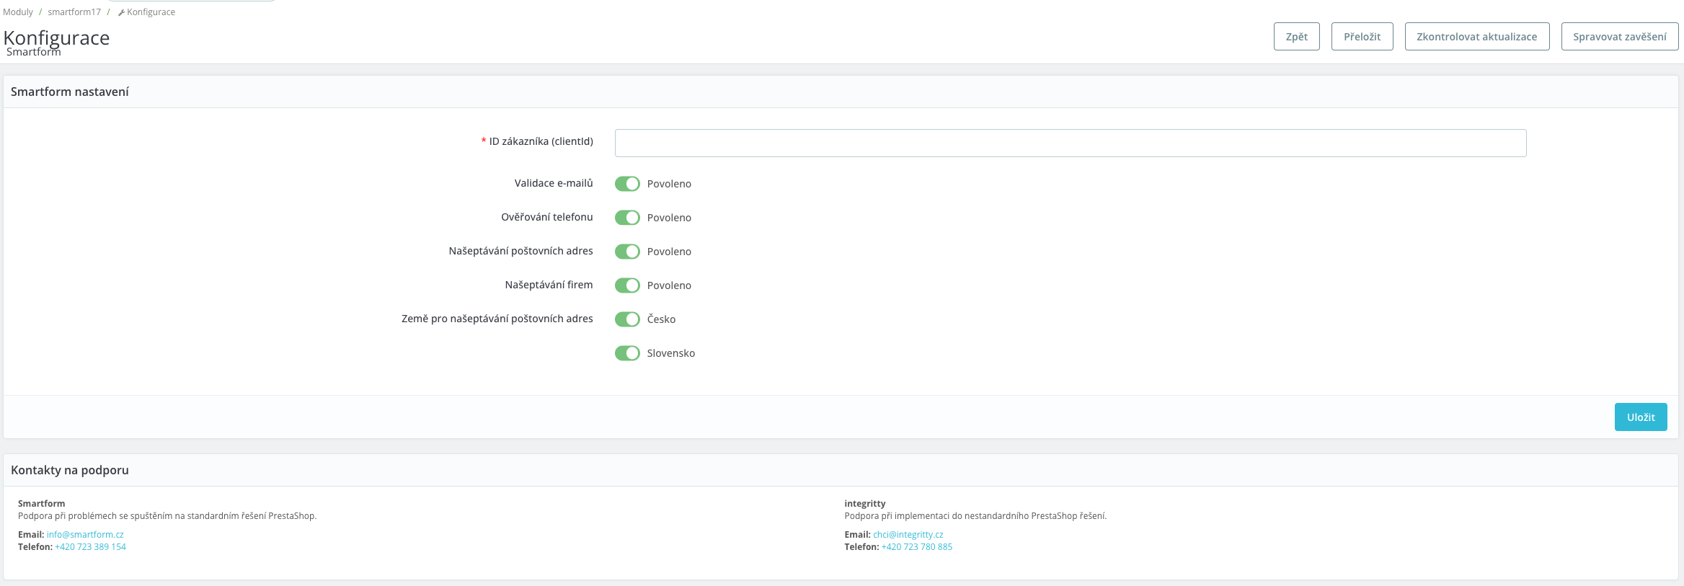Disable Ověřování telefonu toggle
Image resolution: width=1684 pixels, height=586 pixels.
click(x=627, y=218)
